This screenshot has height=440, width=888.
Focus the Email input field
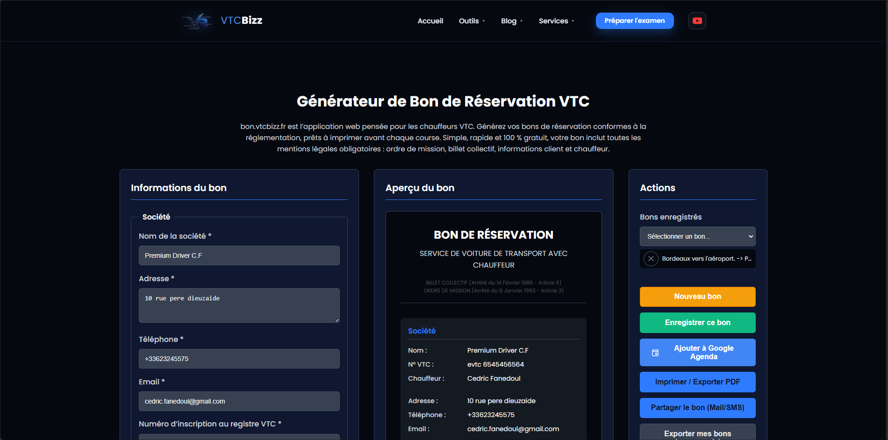click(x=239, y=401)
